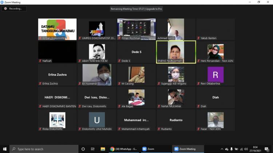Open the notification center icon

tap(266, 149)
